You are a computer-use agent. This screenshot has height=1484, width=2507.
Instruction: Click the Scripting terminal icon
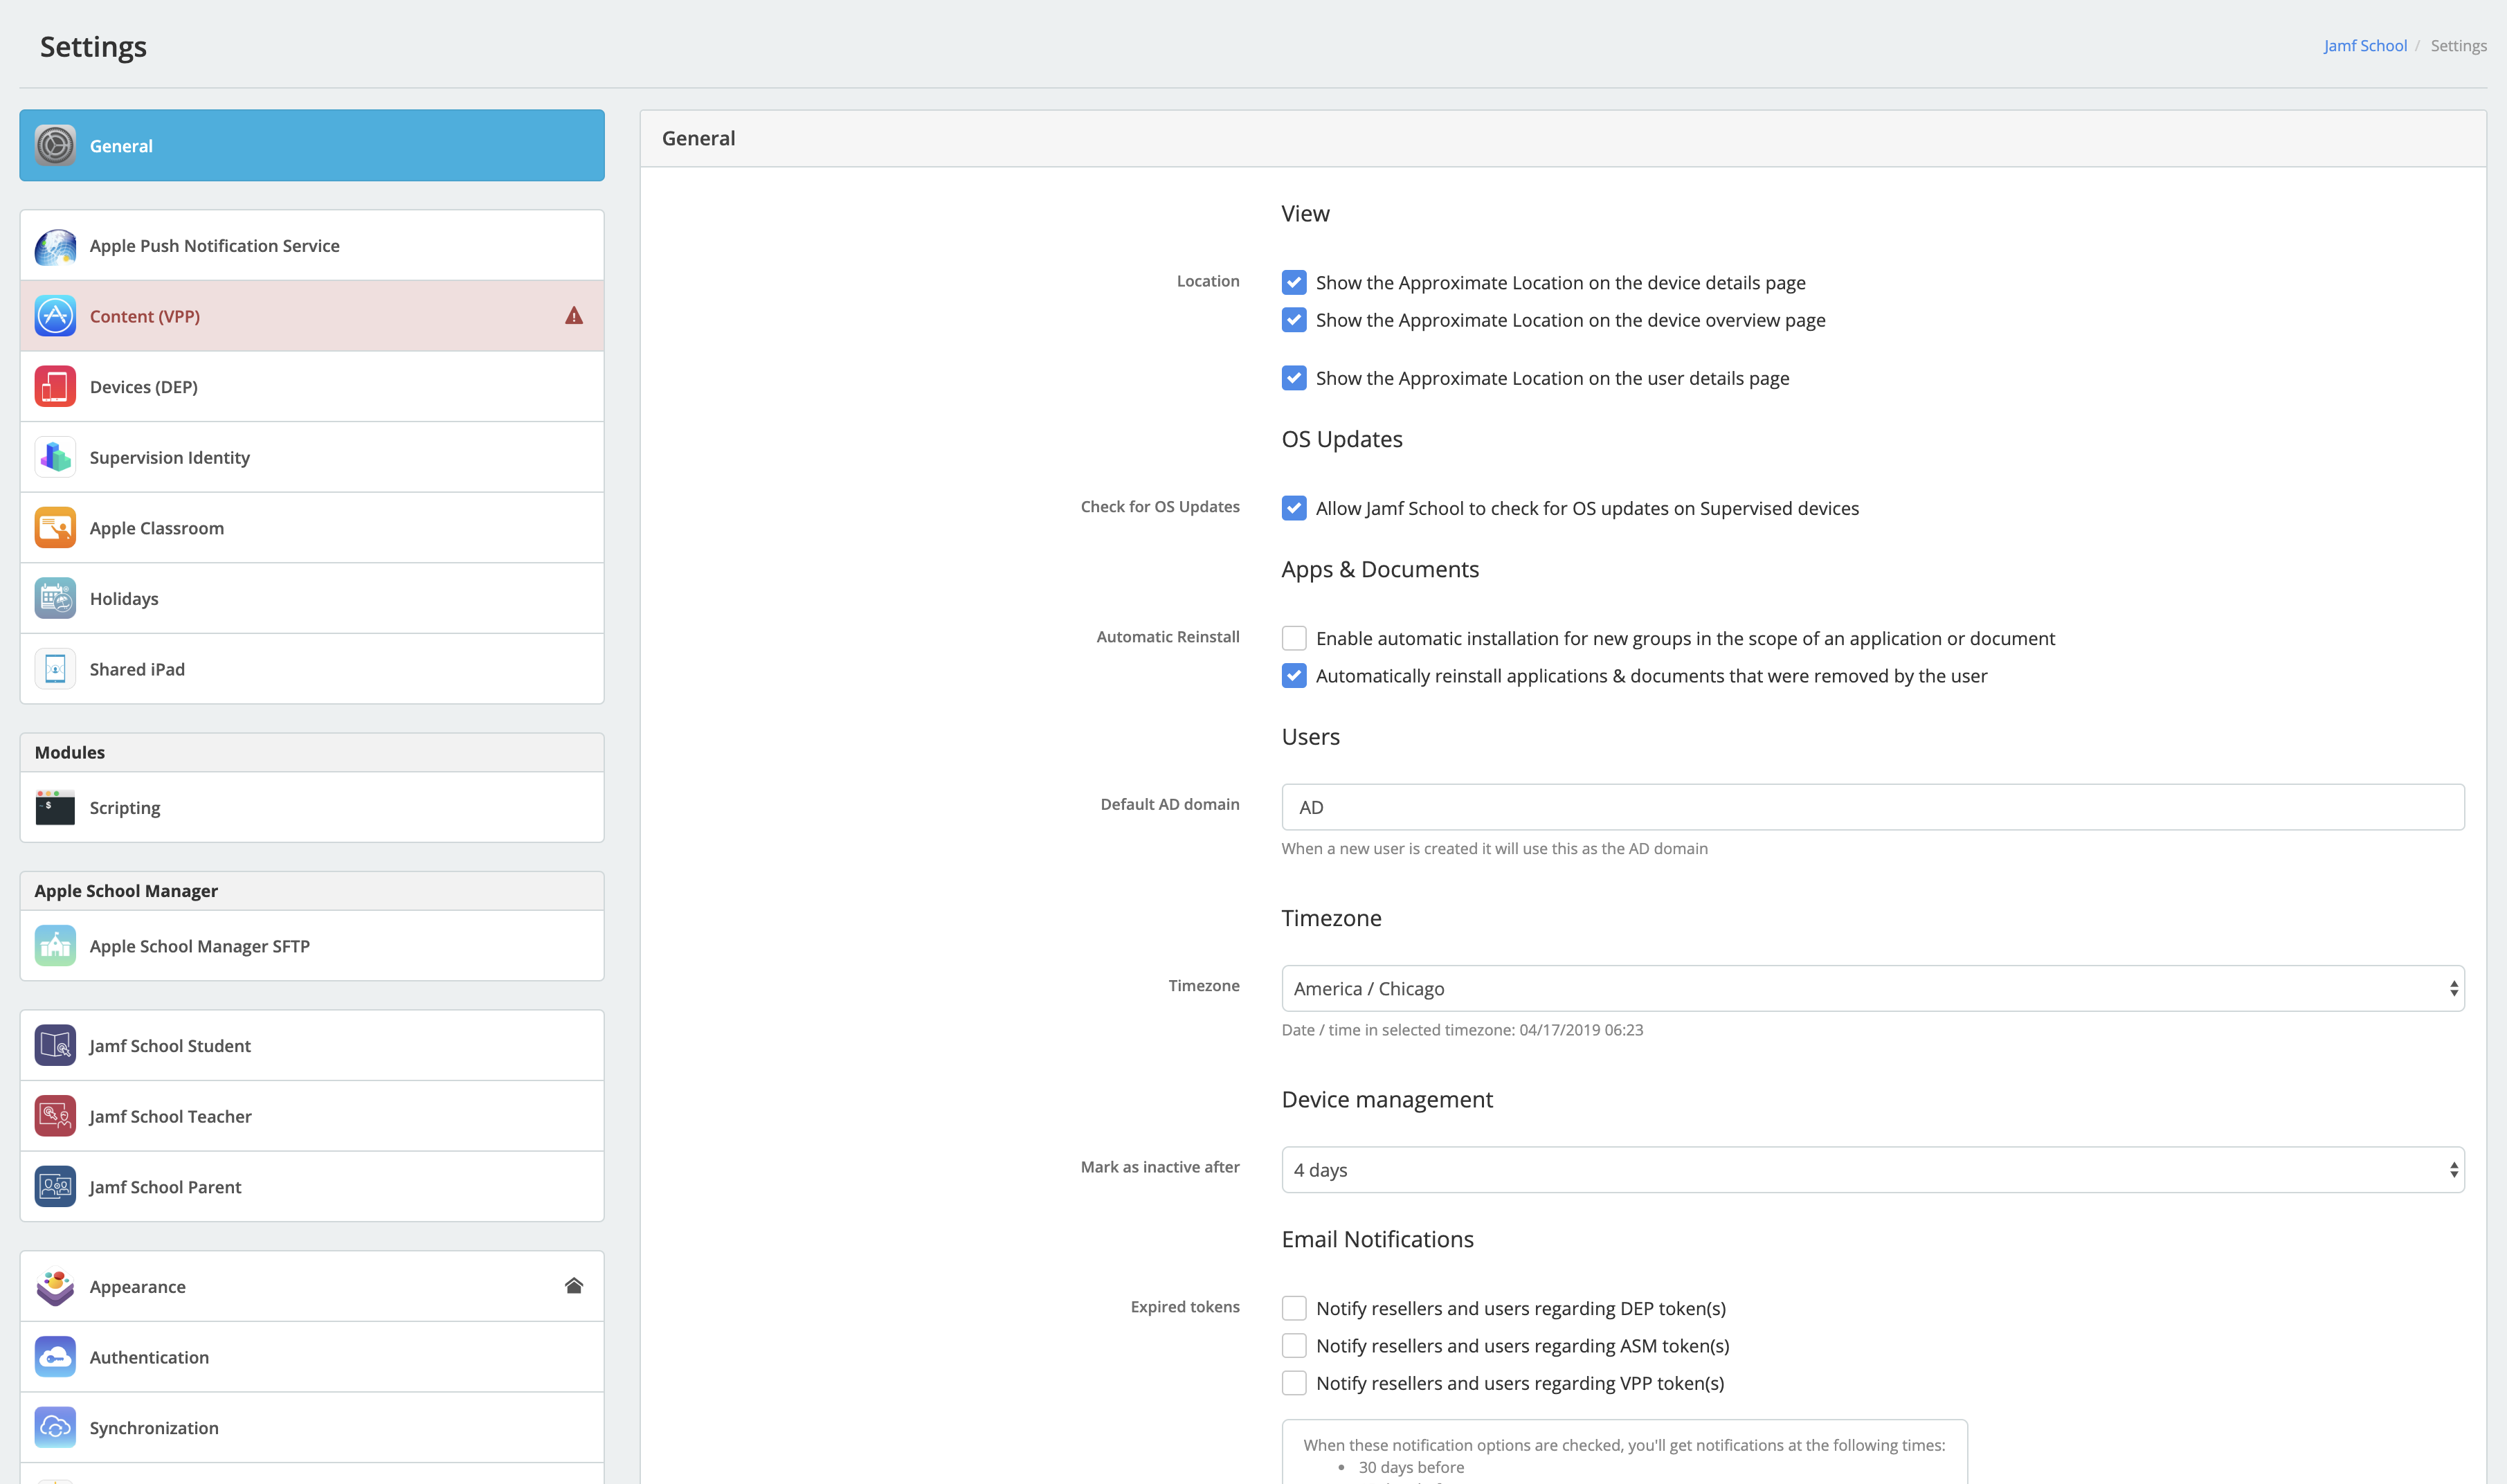[55, 808]
